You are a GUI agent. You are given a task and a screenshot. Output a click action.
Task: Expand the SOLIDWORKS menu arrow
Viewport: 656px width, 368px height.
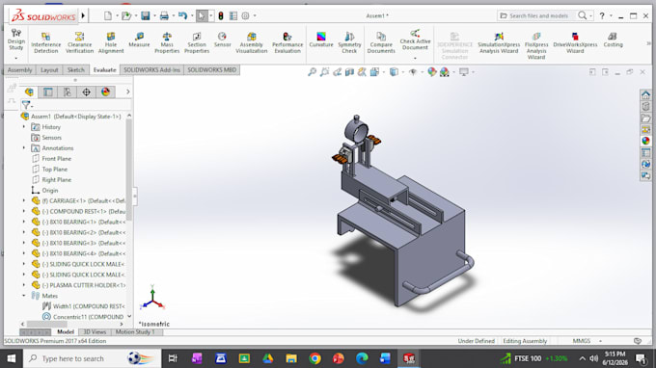point(83,15)
